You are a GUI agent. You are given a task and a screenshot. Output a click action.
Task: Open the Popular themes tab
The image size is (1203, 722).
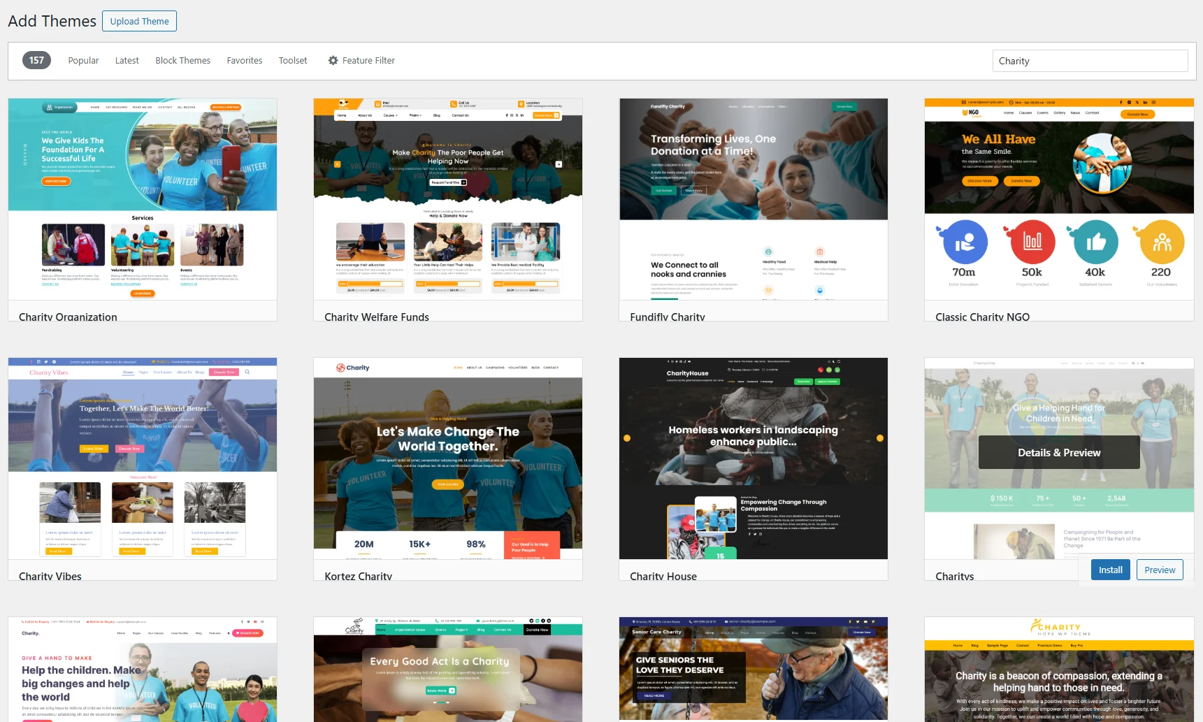click(83, 61)
